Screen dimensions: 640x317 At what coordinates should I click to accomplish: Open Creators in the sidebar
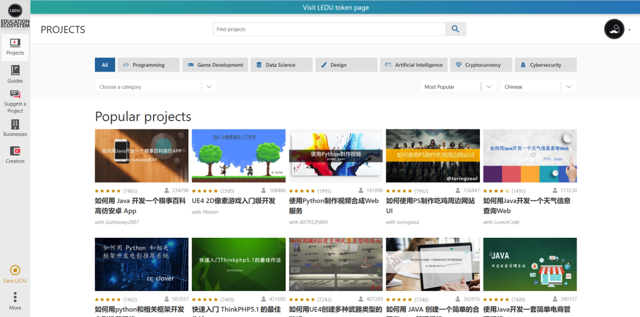[x=15, y=155]
